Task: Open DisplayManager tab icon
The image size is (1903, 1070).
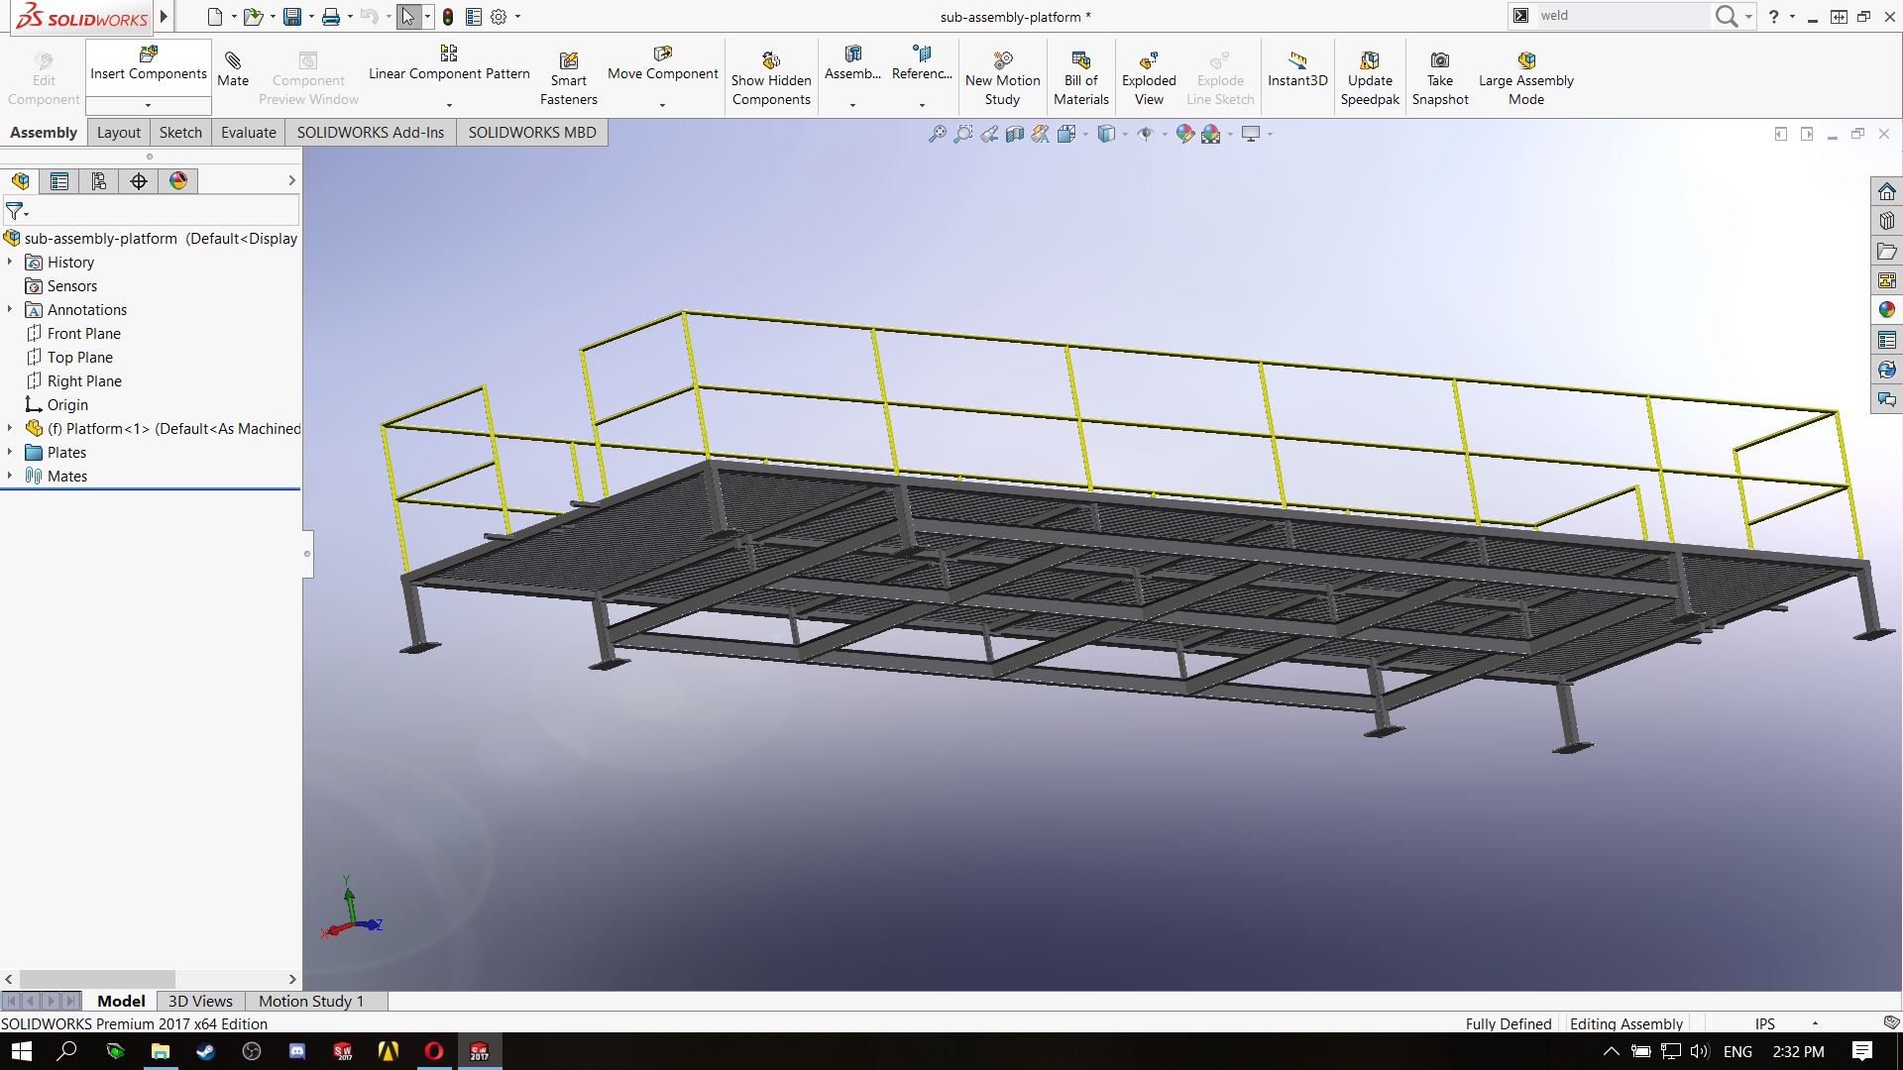Action: (x=178, y=181)
